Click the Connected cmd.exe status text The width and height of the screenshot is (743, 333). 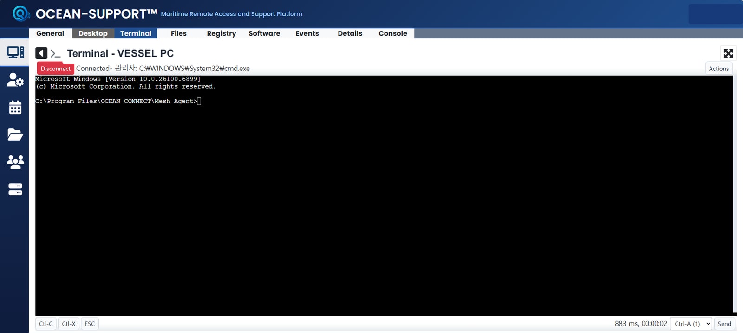pos(163,68)
